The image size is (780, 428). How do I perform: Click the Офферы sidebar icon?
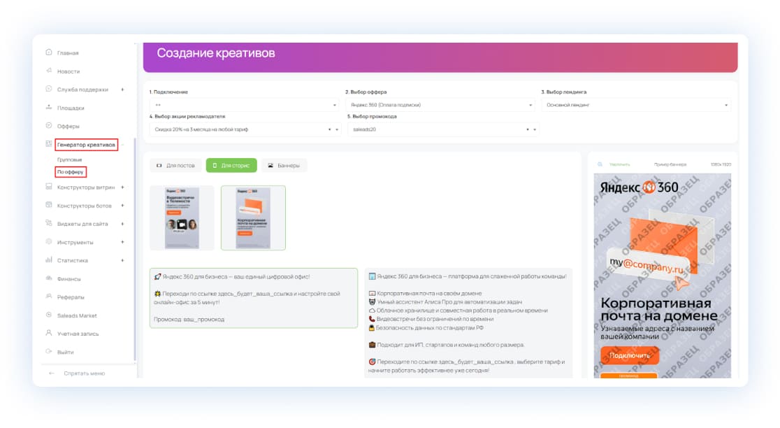(49, 126)
